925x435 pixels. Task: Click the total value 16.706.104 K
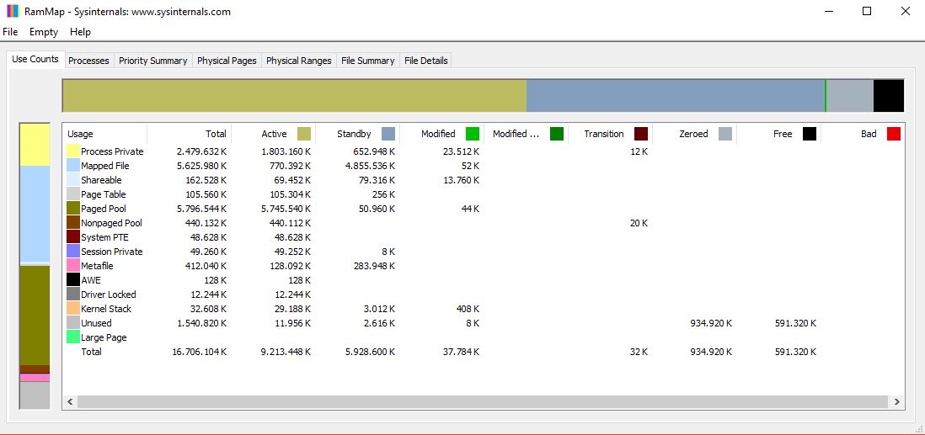point(198,352)
